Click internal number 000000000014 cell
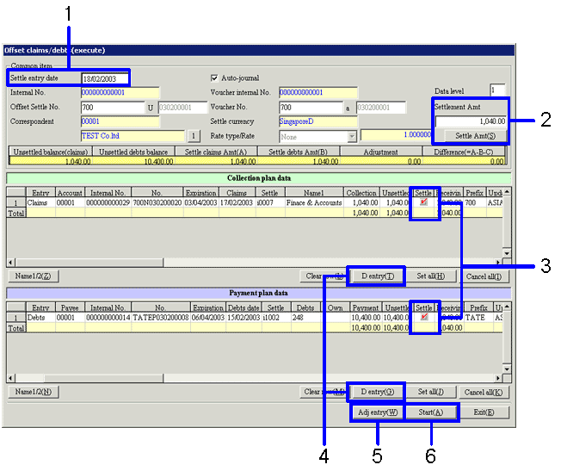This screenshot has width=561, height=471. tap(108, 318)
